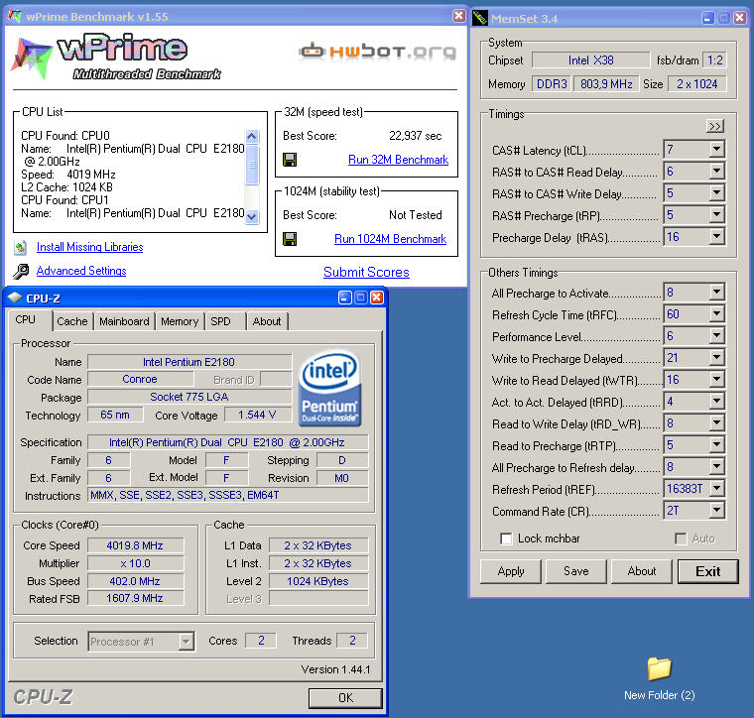Expand the MemSet timings with >> button
This screenshot has width=754, height=718.
point(715,126)
